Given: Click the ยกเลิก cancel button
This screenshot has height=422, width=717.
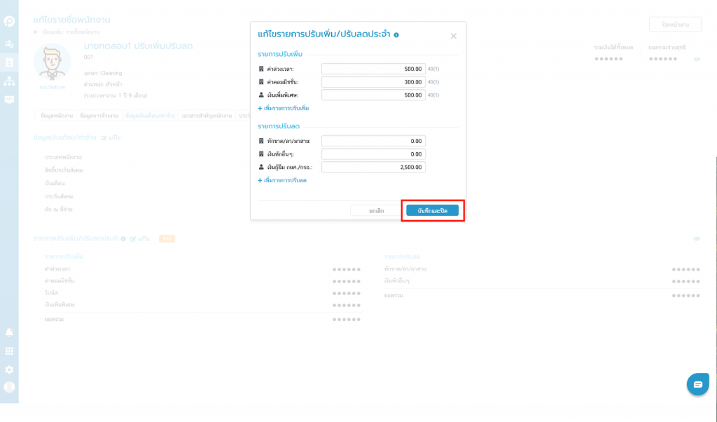Looking at the screenshot, I should click(x=376, y=210).
